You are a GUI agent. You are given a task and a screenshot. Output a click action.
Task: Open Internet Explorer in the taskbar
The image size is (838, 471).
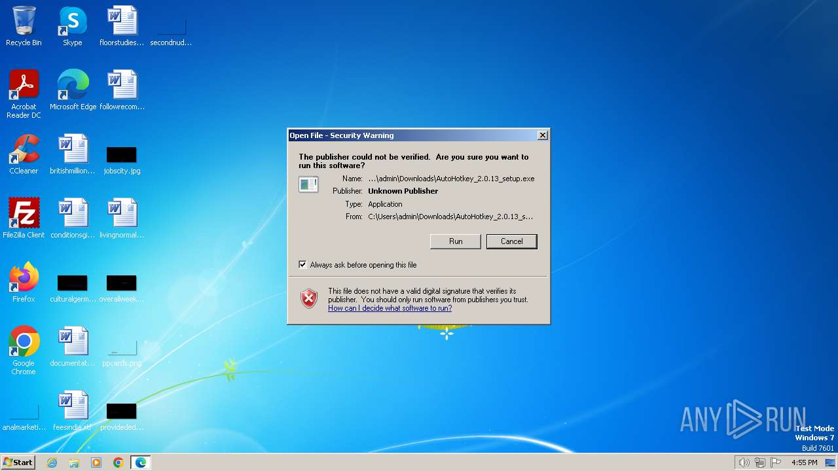click(x=52, y=462)
